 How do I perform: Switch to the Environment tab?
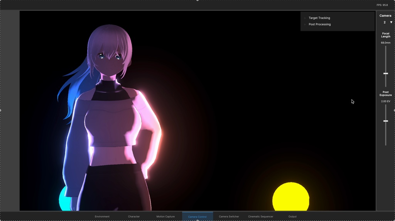pyautogui.click(x=102, y=216)
